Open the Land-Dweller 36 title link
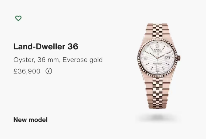 click(x=46, y=47)
